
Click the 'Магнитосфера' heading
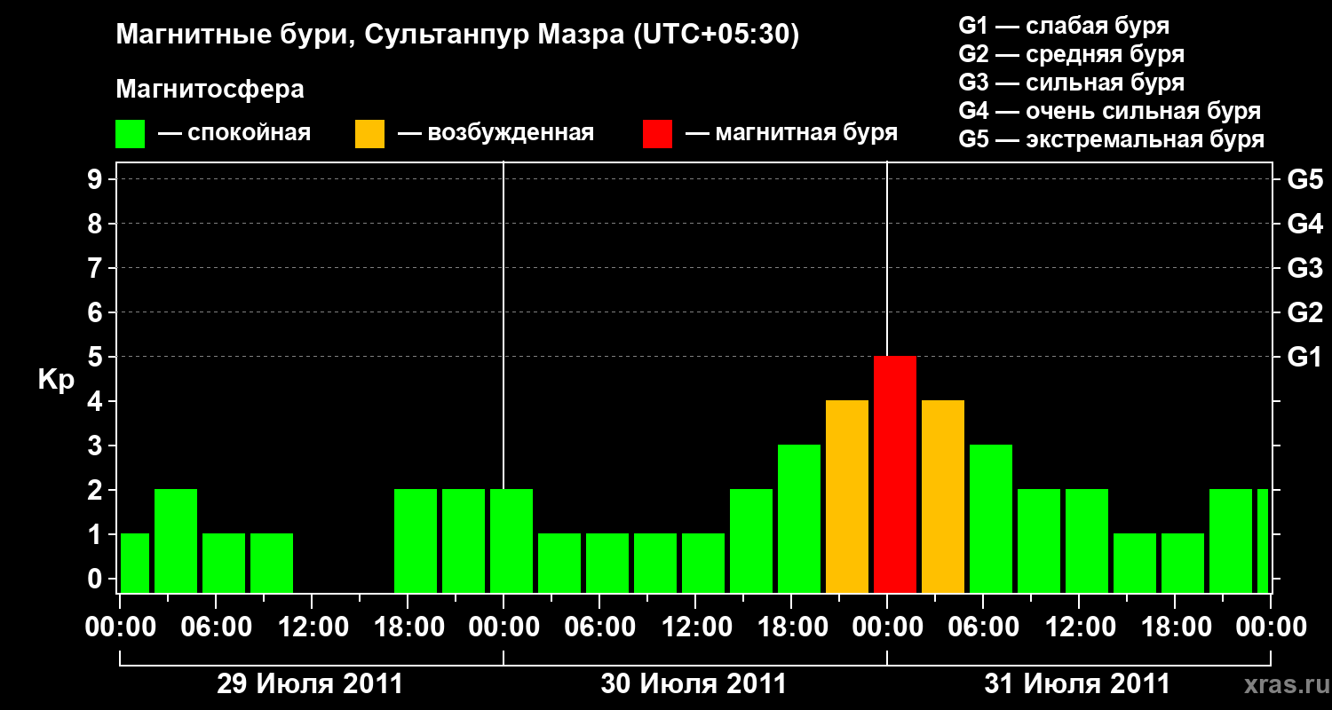click(210, 90)
